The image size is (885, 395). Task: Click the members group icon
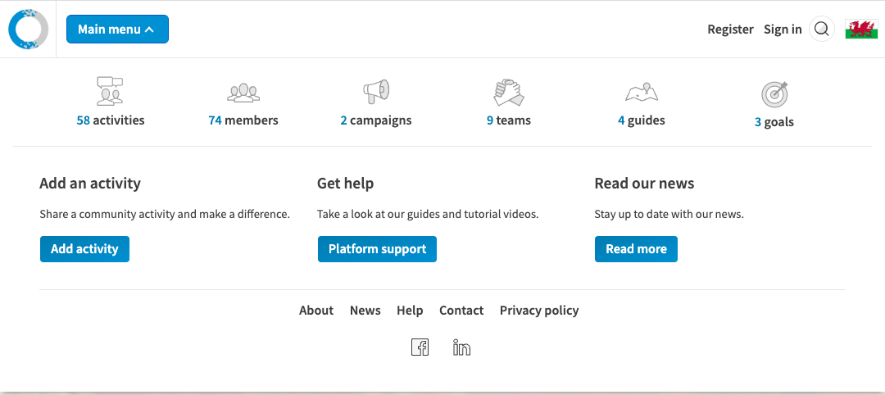(x=243, y=93)
